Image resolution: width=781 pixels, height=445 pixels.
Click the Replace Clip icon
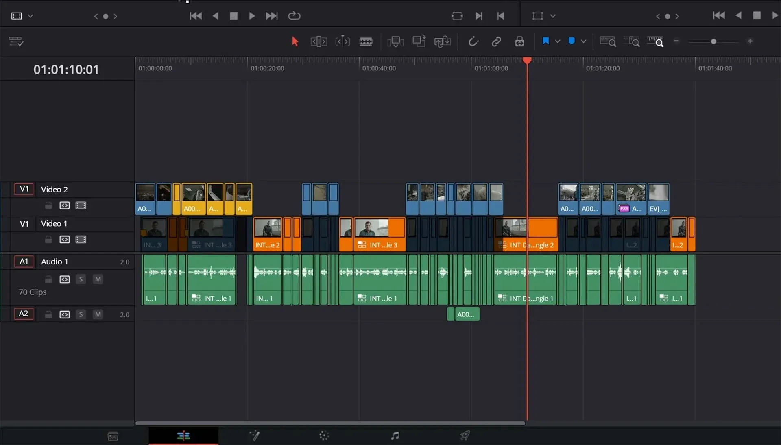click(442, 41)
